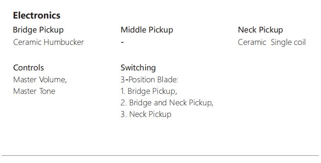
Task: Select the Middle Pickup label
Action: [x=147, y=30]
